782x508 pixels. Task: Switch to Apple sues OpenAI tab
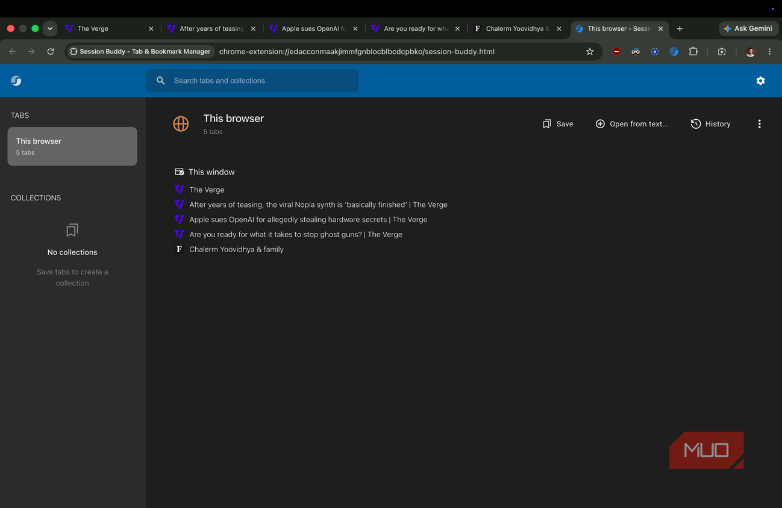pyautogui.click(x=314, y=29)
